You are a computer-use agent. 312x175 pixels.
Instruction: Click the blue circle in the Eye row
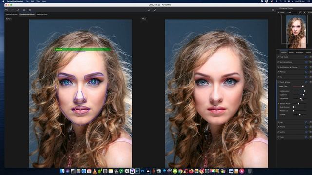click(x=306, y=77)
